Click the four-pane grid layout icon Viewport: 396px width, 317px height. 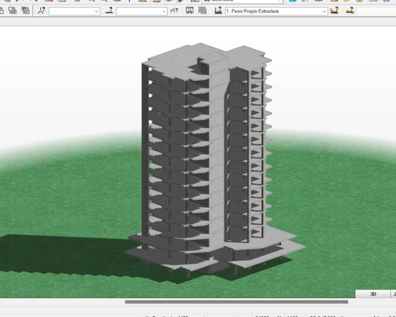(13, 11)
